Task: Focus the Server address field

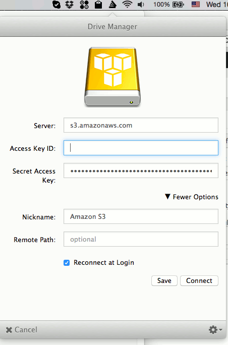Action: click(x=141, y=125)
